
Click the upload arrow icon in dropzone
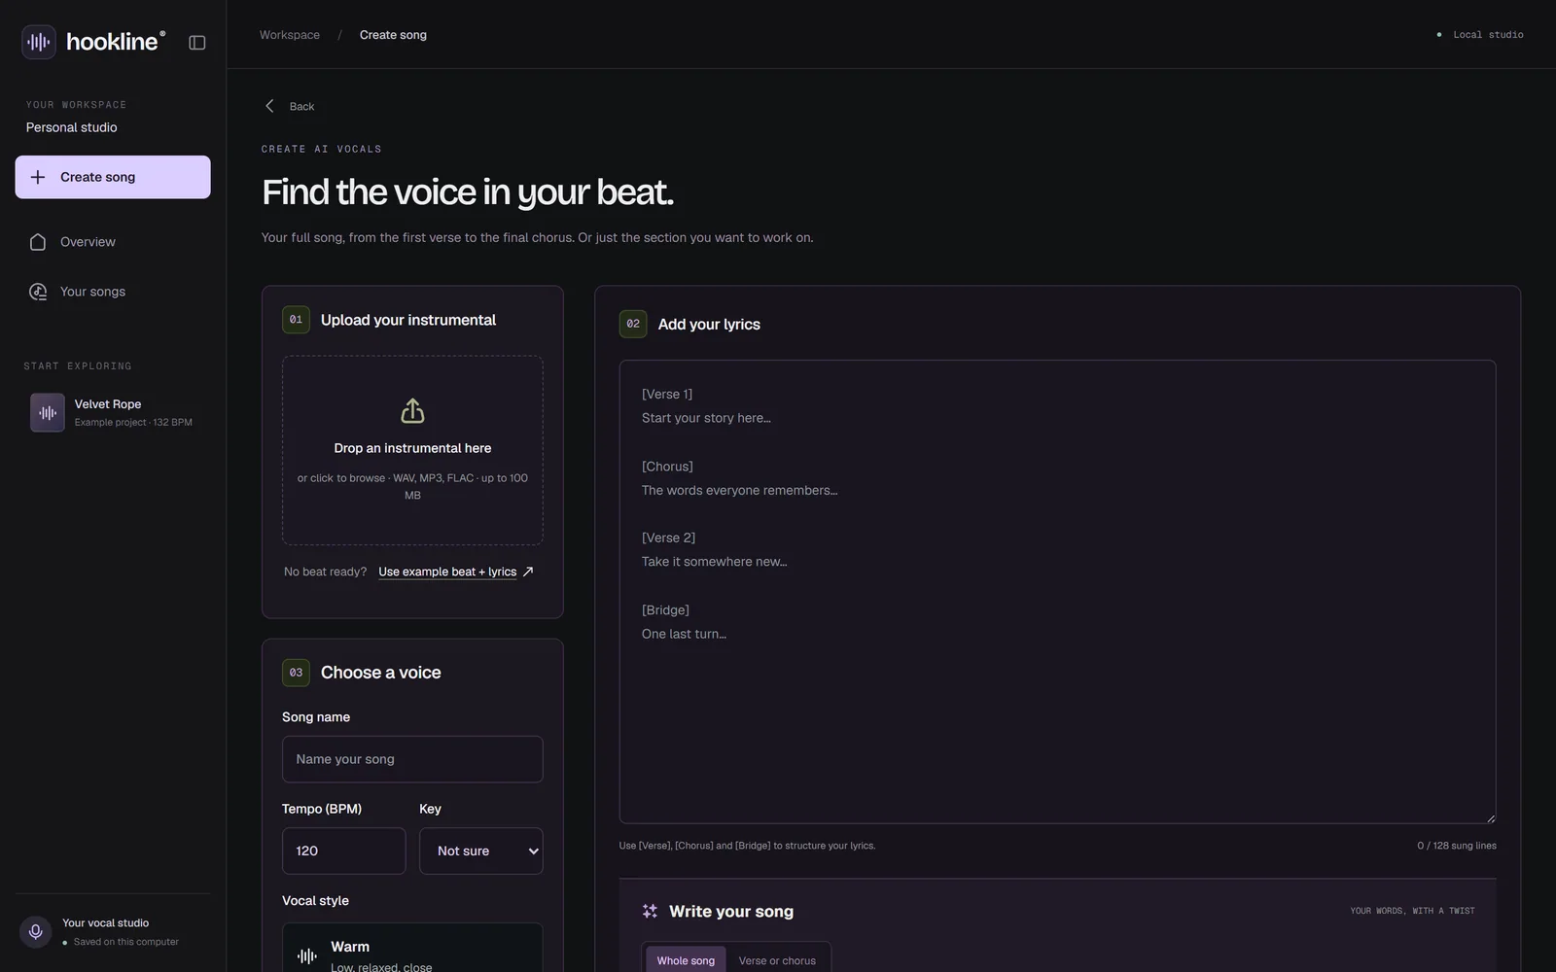(x=412, y=410)
